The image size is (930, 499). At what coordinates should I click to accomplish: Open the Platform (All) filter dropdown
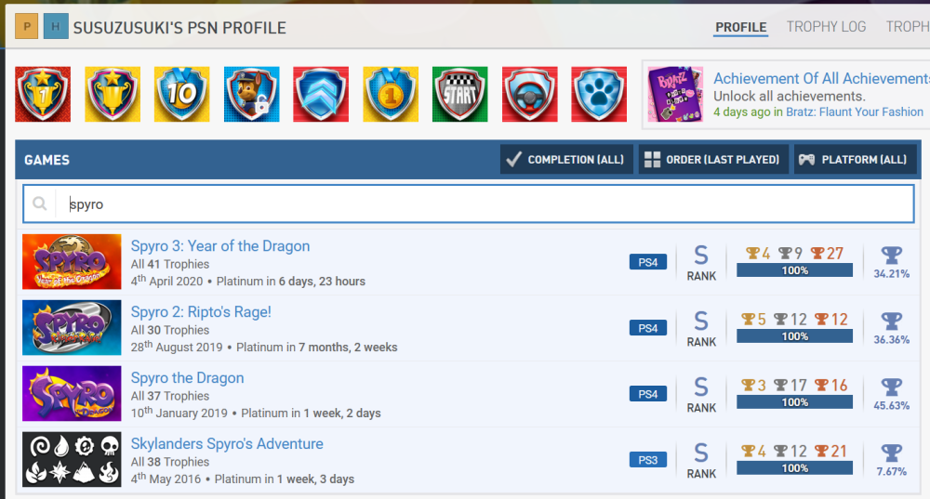854,159
